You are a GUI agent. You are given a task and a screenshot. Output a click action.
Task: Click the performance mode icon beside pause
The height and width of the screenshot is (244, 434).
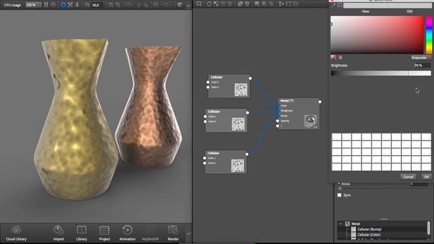[53, 5]
